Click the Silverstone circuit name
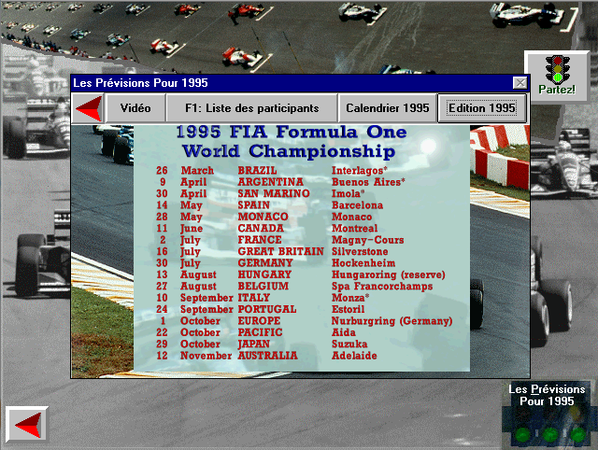This screenshot has height=450, width=598. 360,251
